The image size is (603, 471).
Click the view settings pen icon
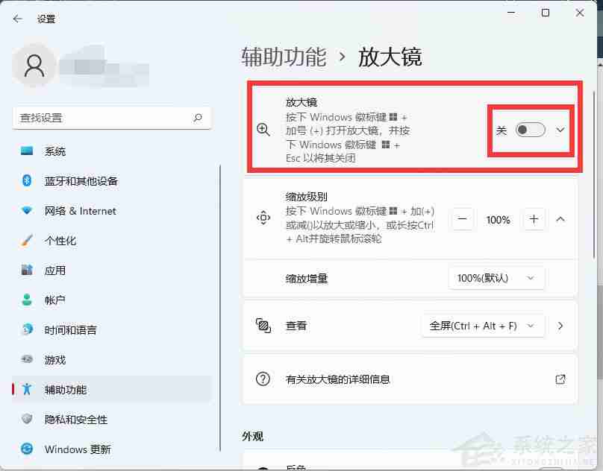click(263, 326)
